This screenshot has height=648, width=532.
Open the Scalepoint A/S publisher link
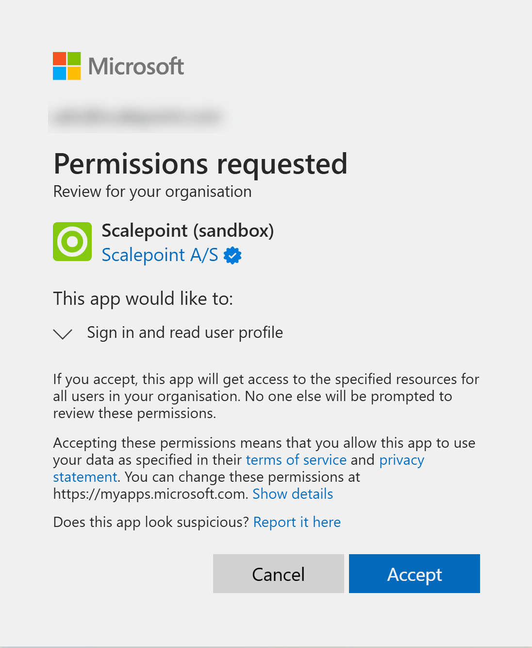(160, 255)
